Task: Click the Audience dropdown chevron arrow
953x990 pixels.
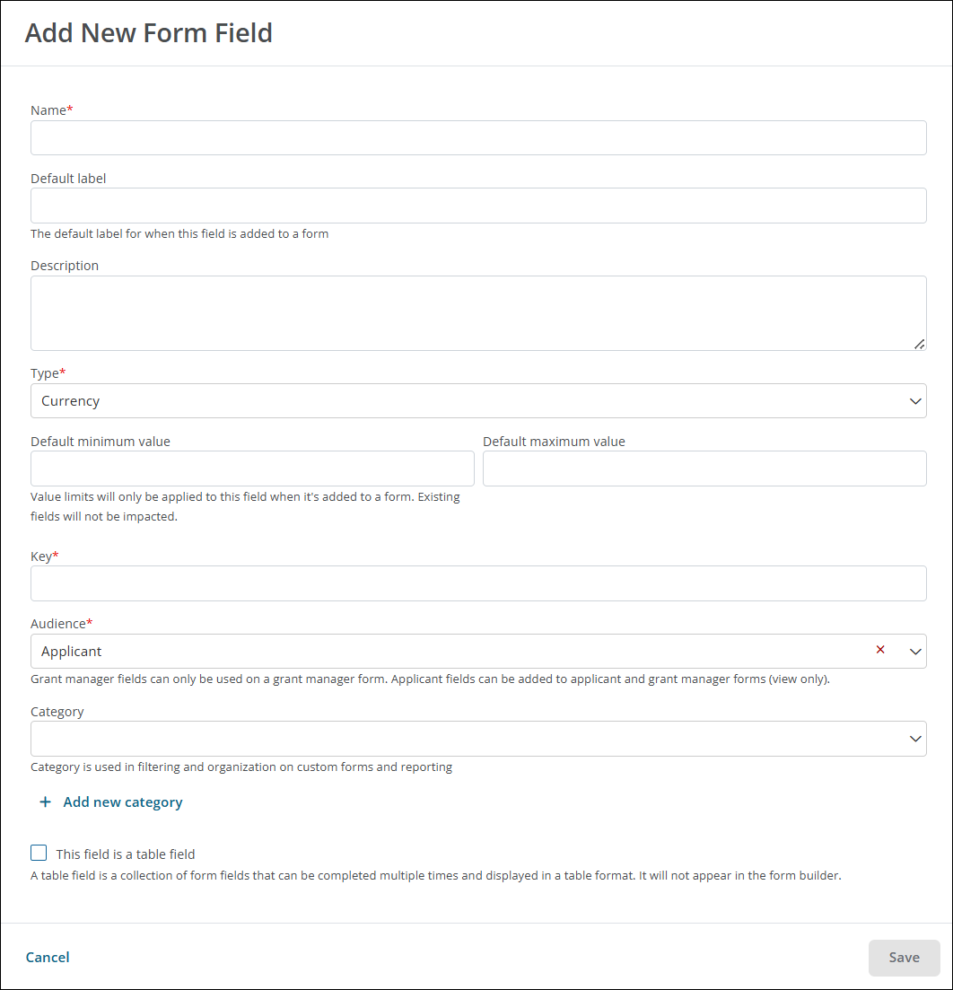Action: [x=915, y=652]
